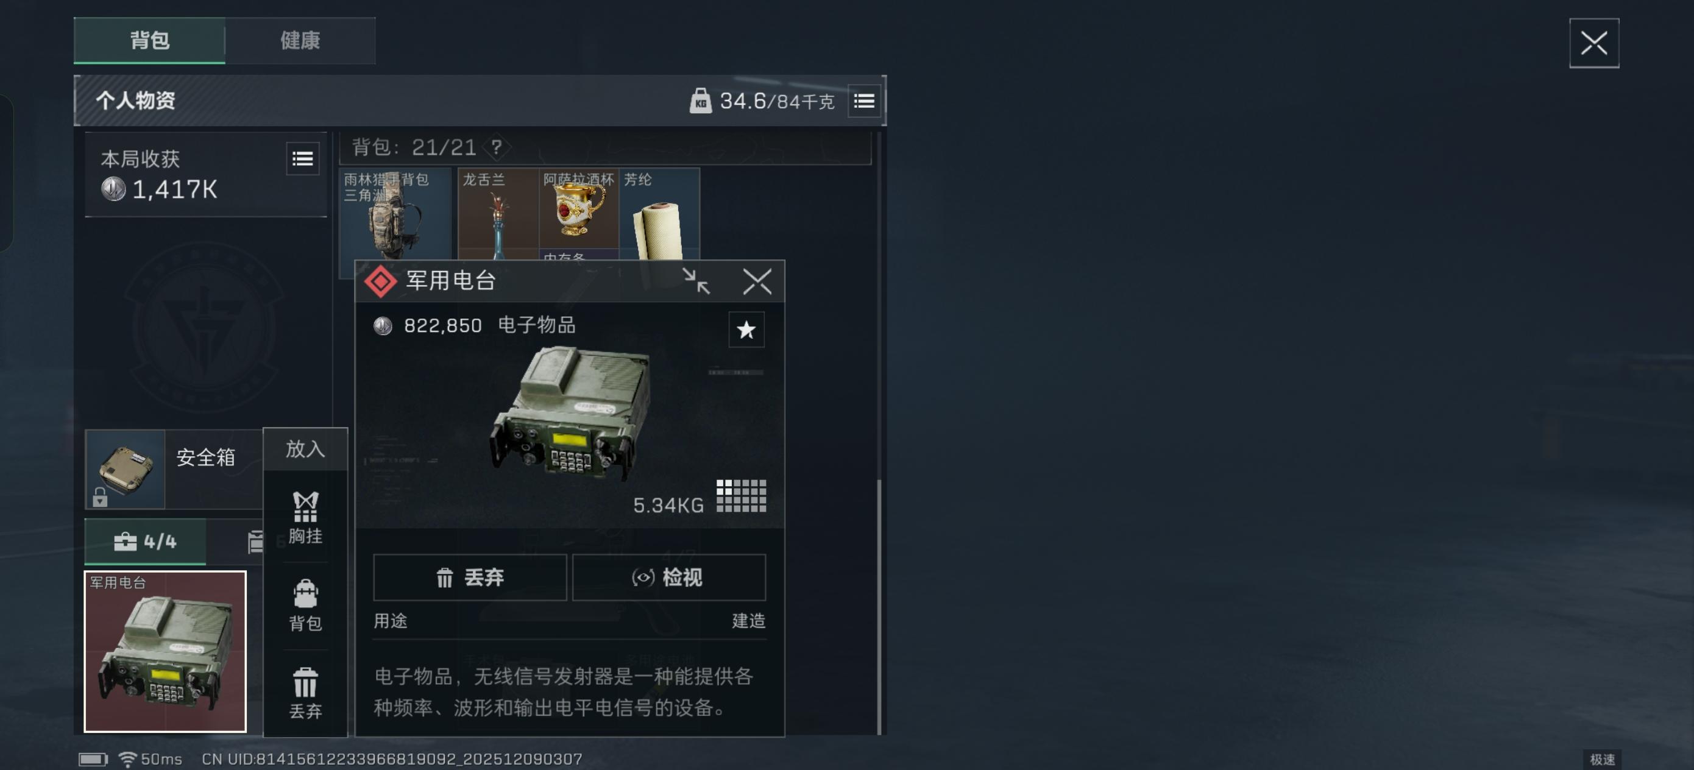Open the 本局收获 list view icon
This screenshot has width=1694, height=770.
tap(302, 158)
